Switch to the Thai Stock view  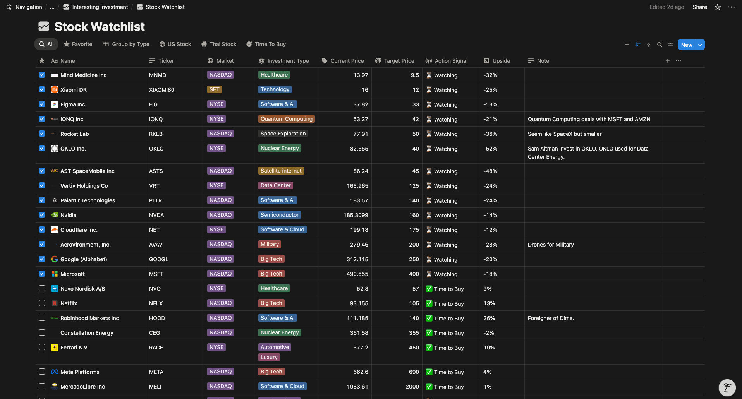[x=219, y=44]
